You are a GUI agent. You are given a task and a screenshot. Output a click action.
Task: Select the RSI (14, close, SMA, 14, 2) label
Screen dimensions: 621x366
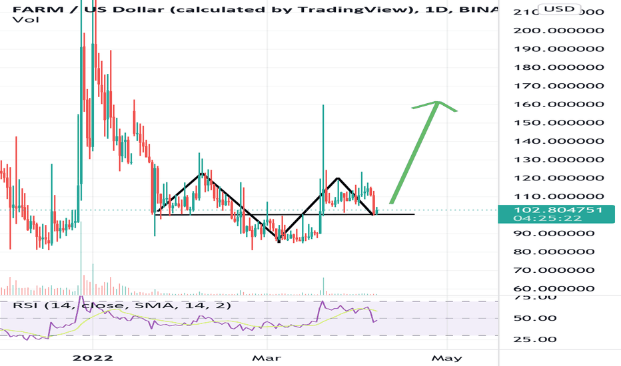pos(121,305)
